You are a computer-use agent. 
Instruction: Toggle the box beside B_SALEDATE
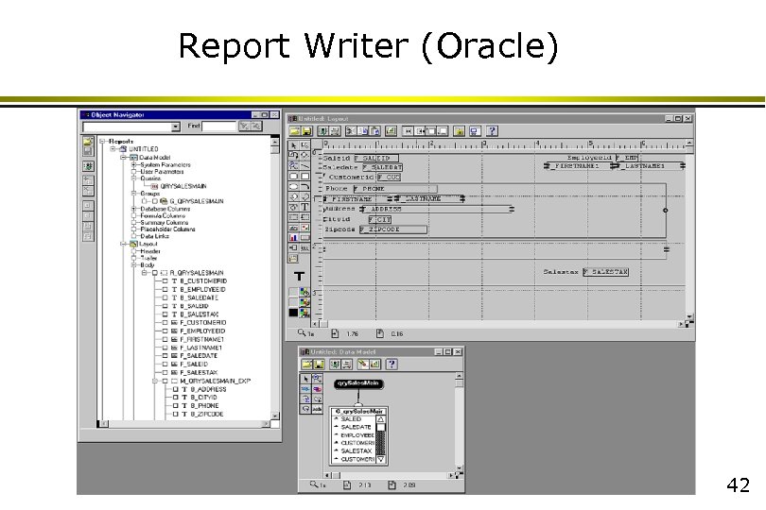[x=165, y=297]
